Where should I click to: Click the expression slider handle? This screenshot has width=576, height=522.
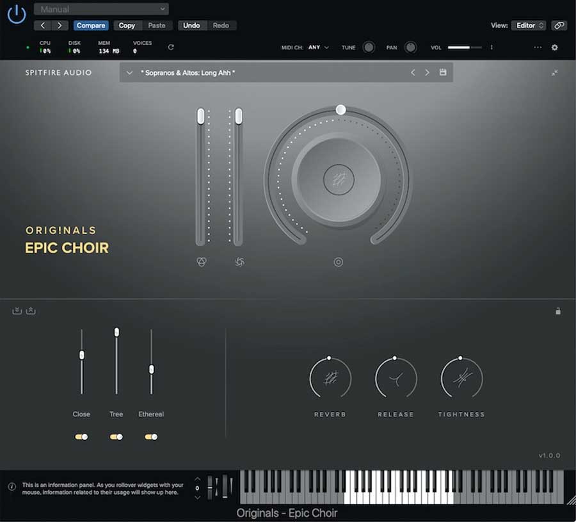[x=200, y=116]
